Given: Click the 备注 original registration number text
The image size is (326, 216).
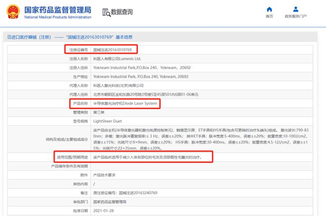Looking at the screenshot, I should point(125,193).
